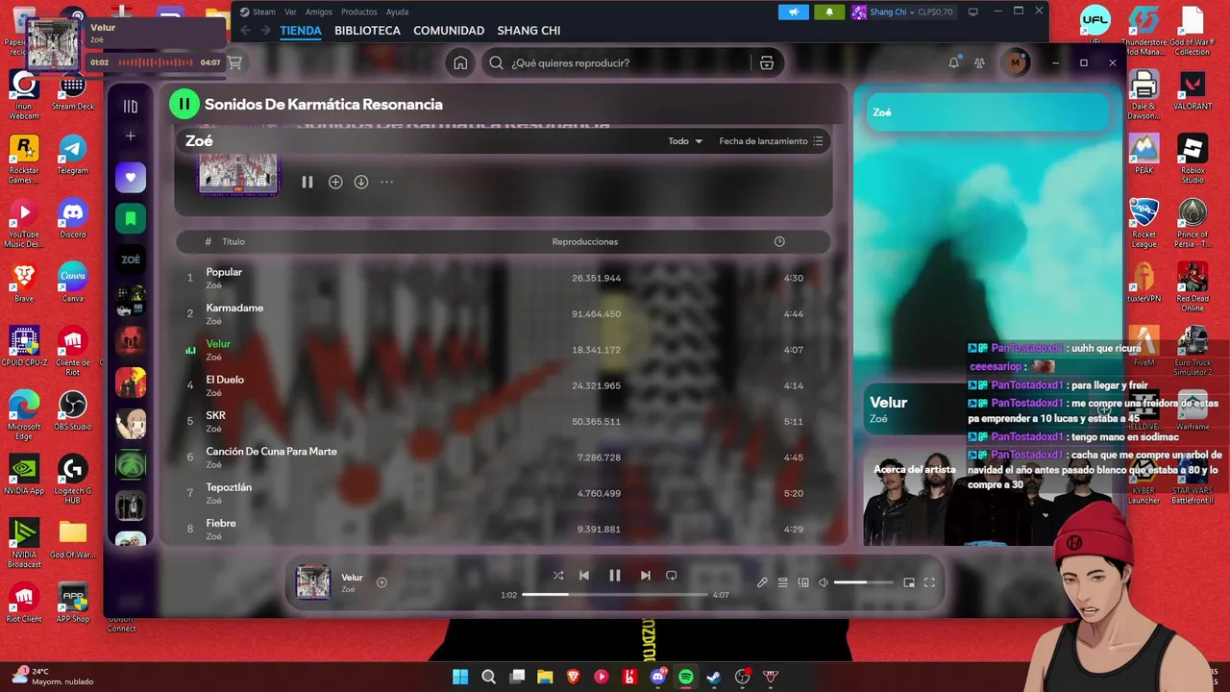Click Velur cover in now playing bar
The width and height of the screenshot is (1230, 692).
tap(313, 582)
